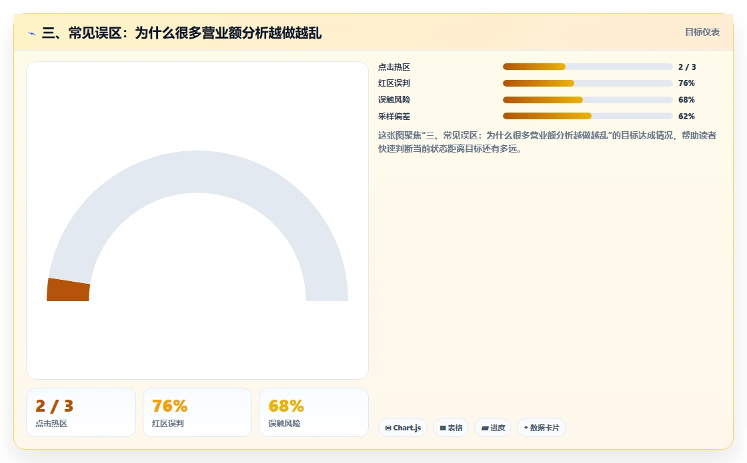
Task: Open the 2 / 3 点击热区 stat card
Action: 81,412
